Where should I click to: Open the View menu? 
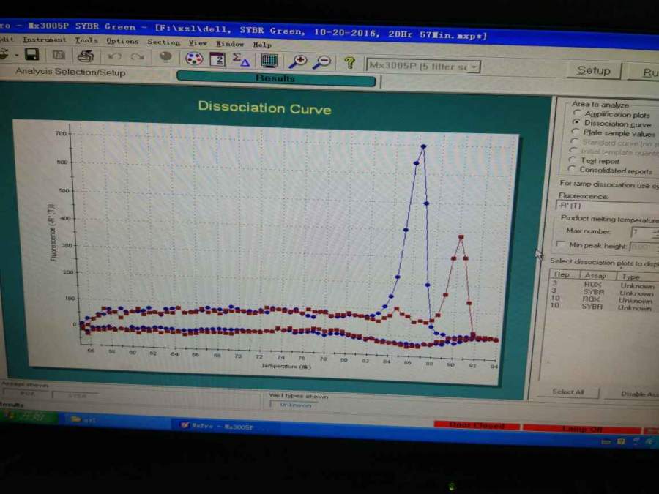(198, 43)
